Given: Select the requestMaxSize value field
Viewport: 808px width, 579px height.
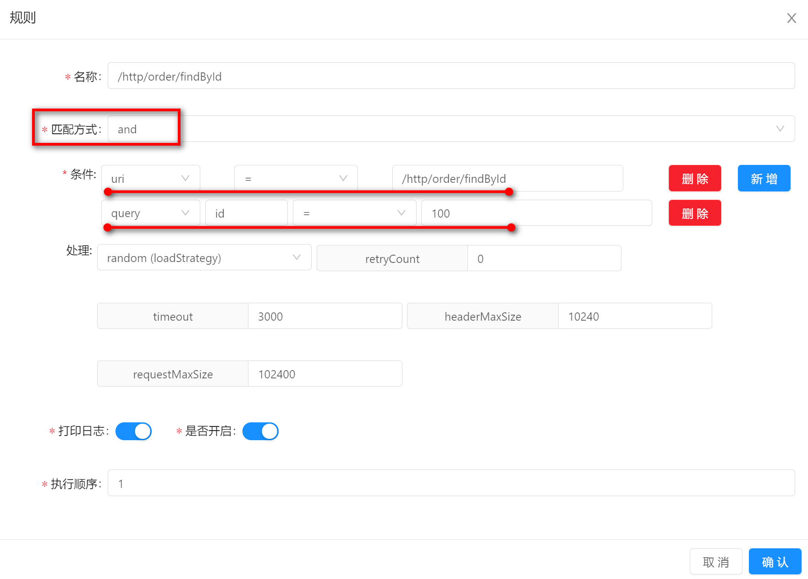Looking at the screenshot, I should tap(324, 374).
